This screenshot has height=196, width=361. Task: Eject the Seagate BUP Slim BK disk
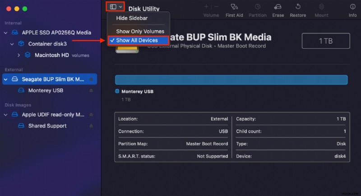pos(91,79)
